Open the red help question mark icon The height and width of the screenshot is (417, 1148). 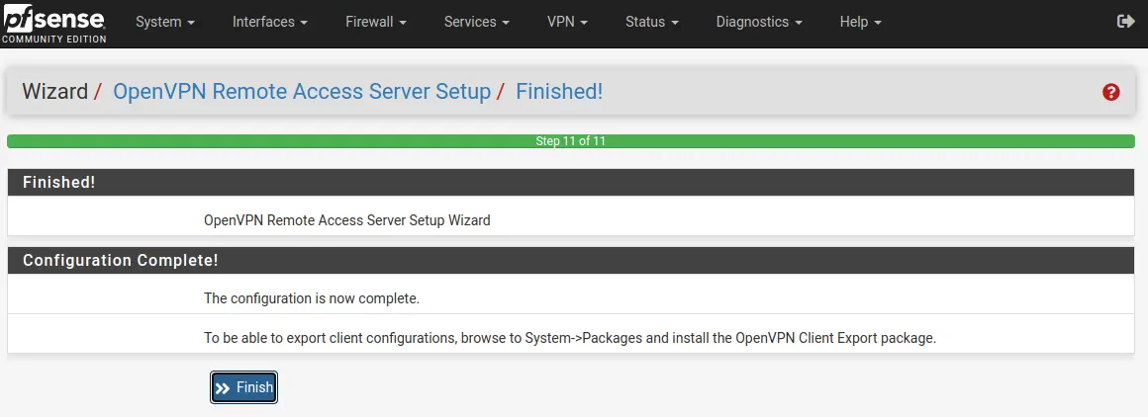1110,92
